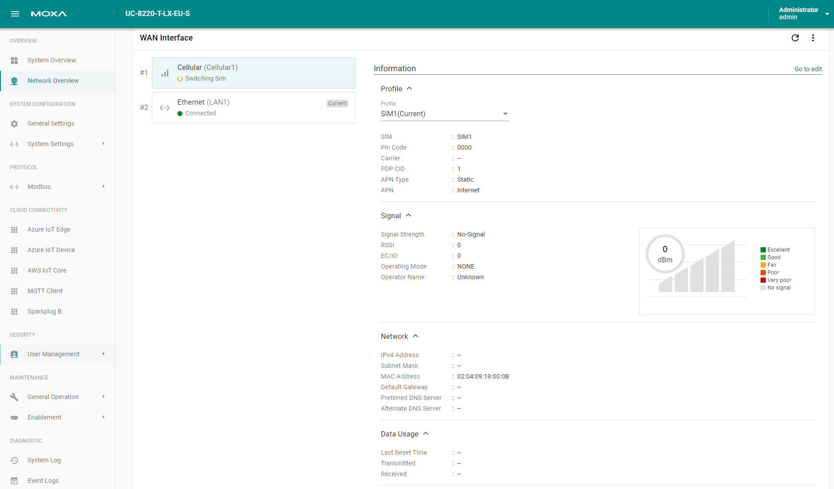Open the SIM1(Current) profile dropdown
Image resolution: width=834 pixels, height=489 pixels.
445,114
